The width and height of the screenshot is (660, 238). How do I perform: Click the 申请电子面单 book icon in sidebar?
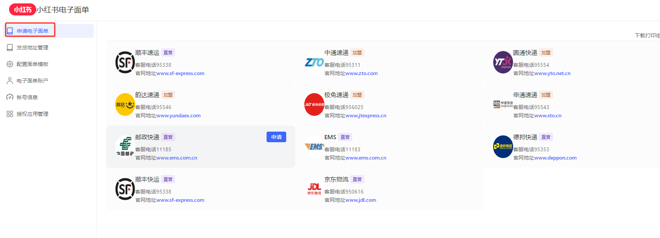[10, 31]
